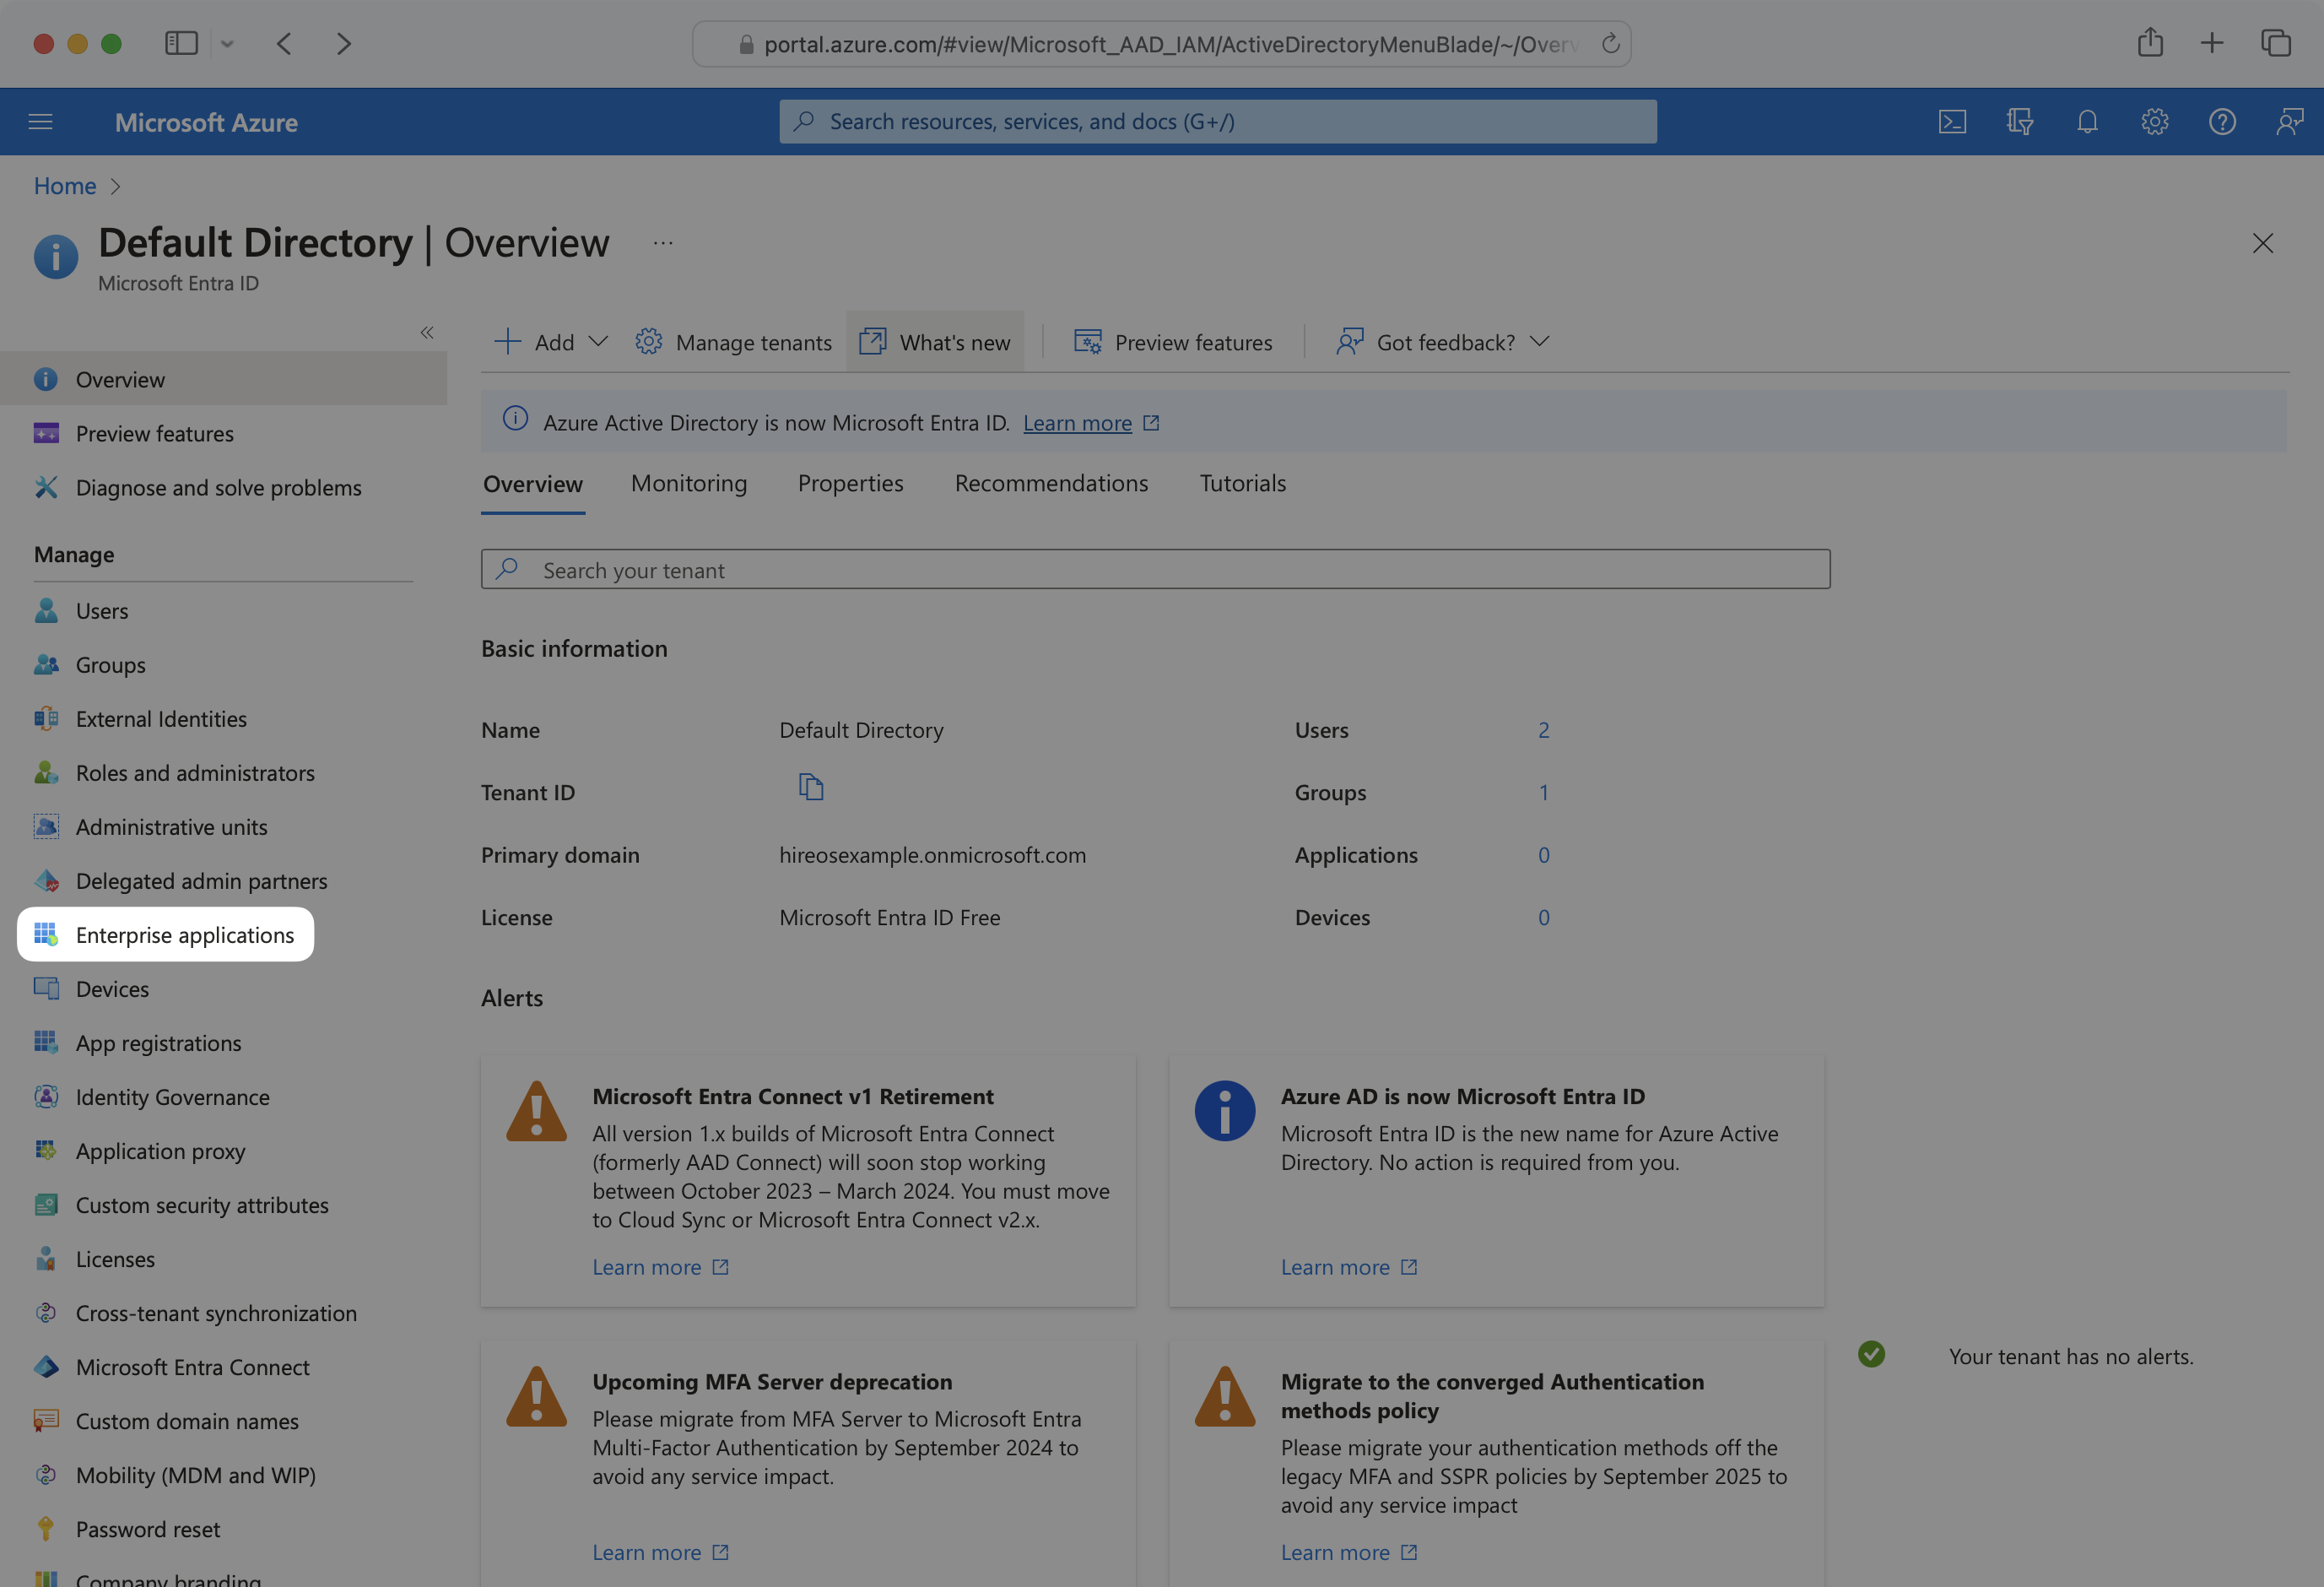The height and width of the screenshot is (1587, 2324).
Task: Open the help icon in top bar
Action: pyautogui.click(x=2223, y=121)
